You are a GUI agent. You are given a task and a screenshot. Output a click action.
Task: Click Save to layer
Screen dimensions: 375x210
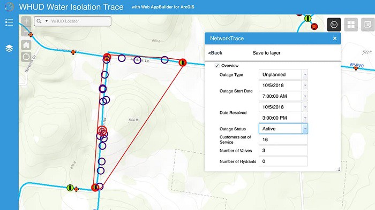tap(266, 53)
